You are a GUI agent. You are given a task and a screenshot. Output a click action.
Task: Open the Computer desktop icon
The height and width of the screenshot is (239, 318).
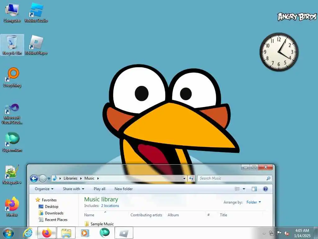12,12
